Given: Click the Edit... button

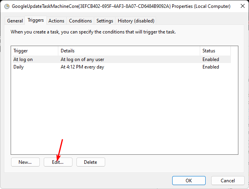Looking at the screenshot, I should click(x=59, y=162).
